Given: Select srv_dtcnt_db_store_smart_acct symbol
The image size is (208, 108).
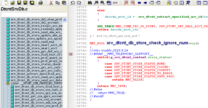Looking at the screenshot, I should tap(34, 48).
